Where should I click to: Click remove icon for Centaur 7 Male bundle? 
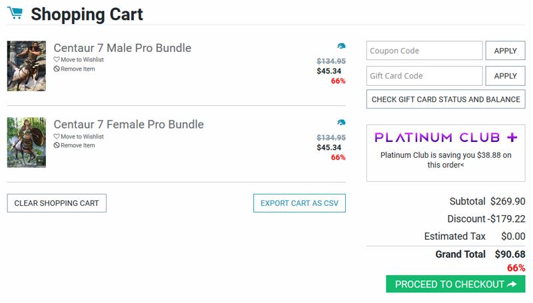coord(57,69)
